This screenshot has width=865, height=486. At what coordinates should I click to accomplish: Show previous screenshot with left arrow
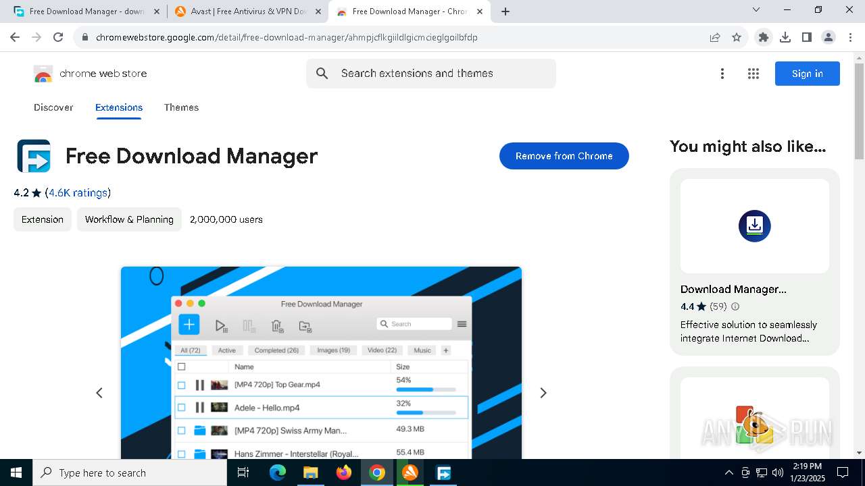coord(99,393)
